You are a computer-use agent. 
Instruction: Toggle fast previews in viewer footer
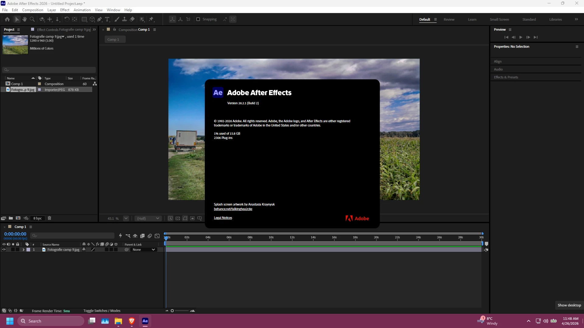click(170, 218)
